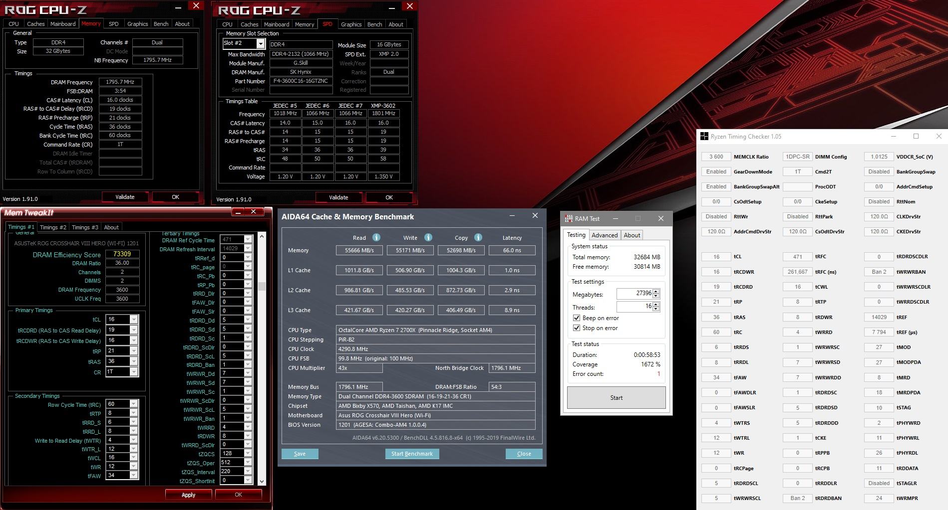Increase the Megabytes value with up arrow
The width and height of the screenshot is (948, 510).
(x=656, y=291)
